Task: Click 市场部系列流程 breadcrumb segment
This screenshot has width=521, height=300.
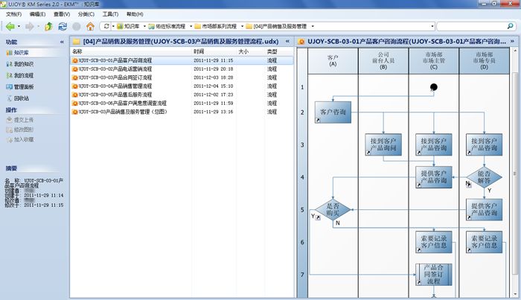Action: [216, 26]
